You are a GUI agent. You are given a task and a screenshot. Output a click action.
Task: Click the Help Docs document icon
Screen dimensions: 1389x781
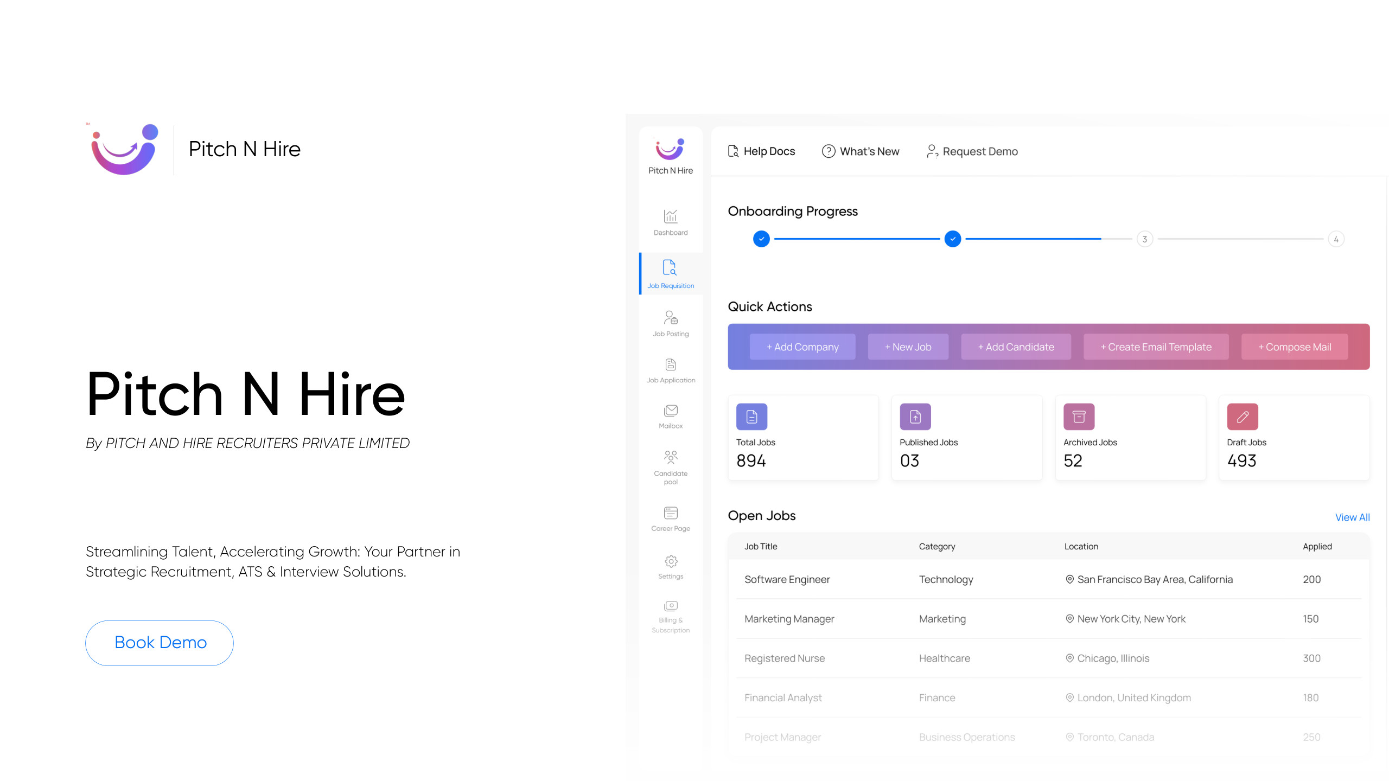tap(733, 151)
